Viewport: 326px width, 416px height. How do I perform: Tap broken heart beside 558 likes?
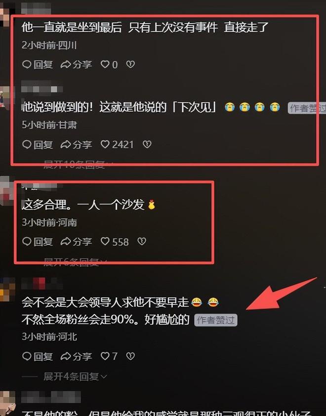[x=142, y=242]
